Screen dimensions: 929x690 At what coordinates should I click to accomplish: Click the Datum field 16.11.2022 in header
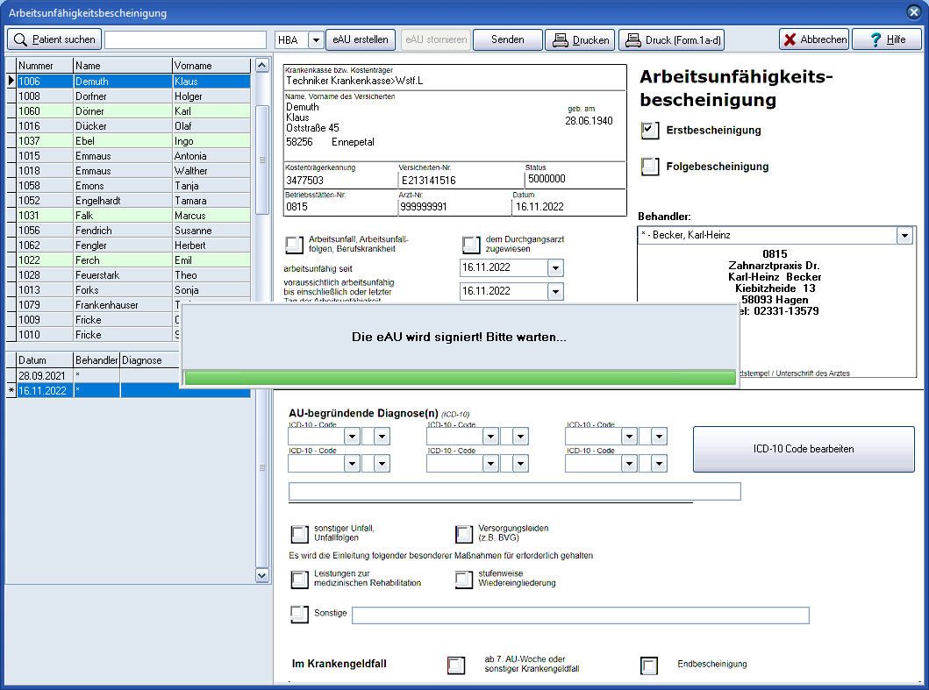pos(540,207)
